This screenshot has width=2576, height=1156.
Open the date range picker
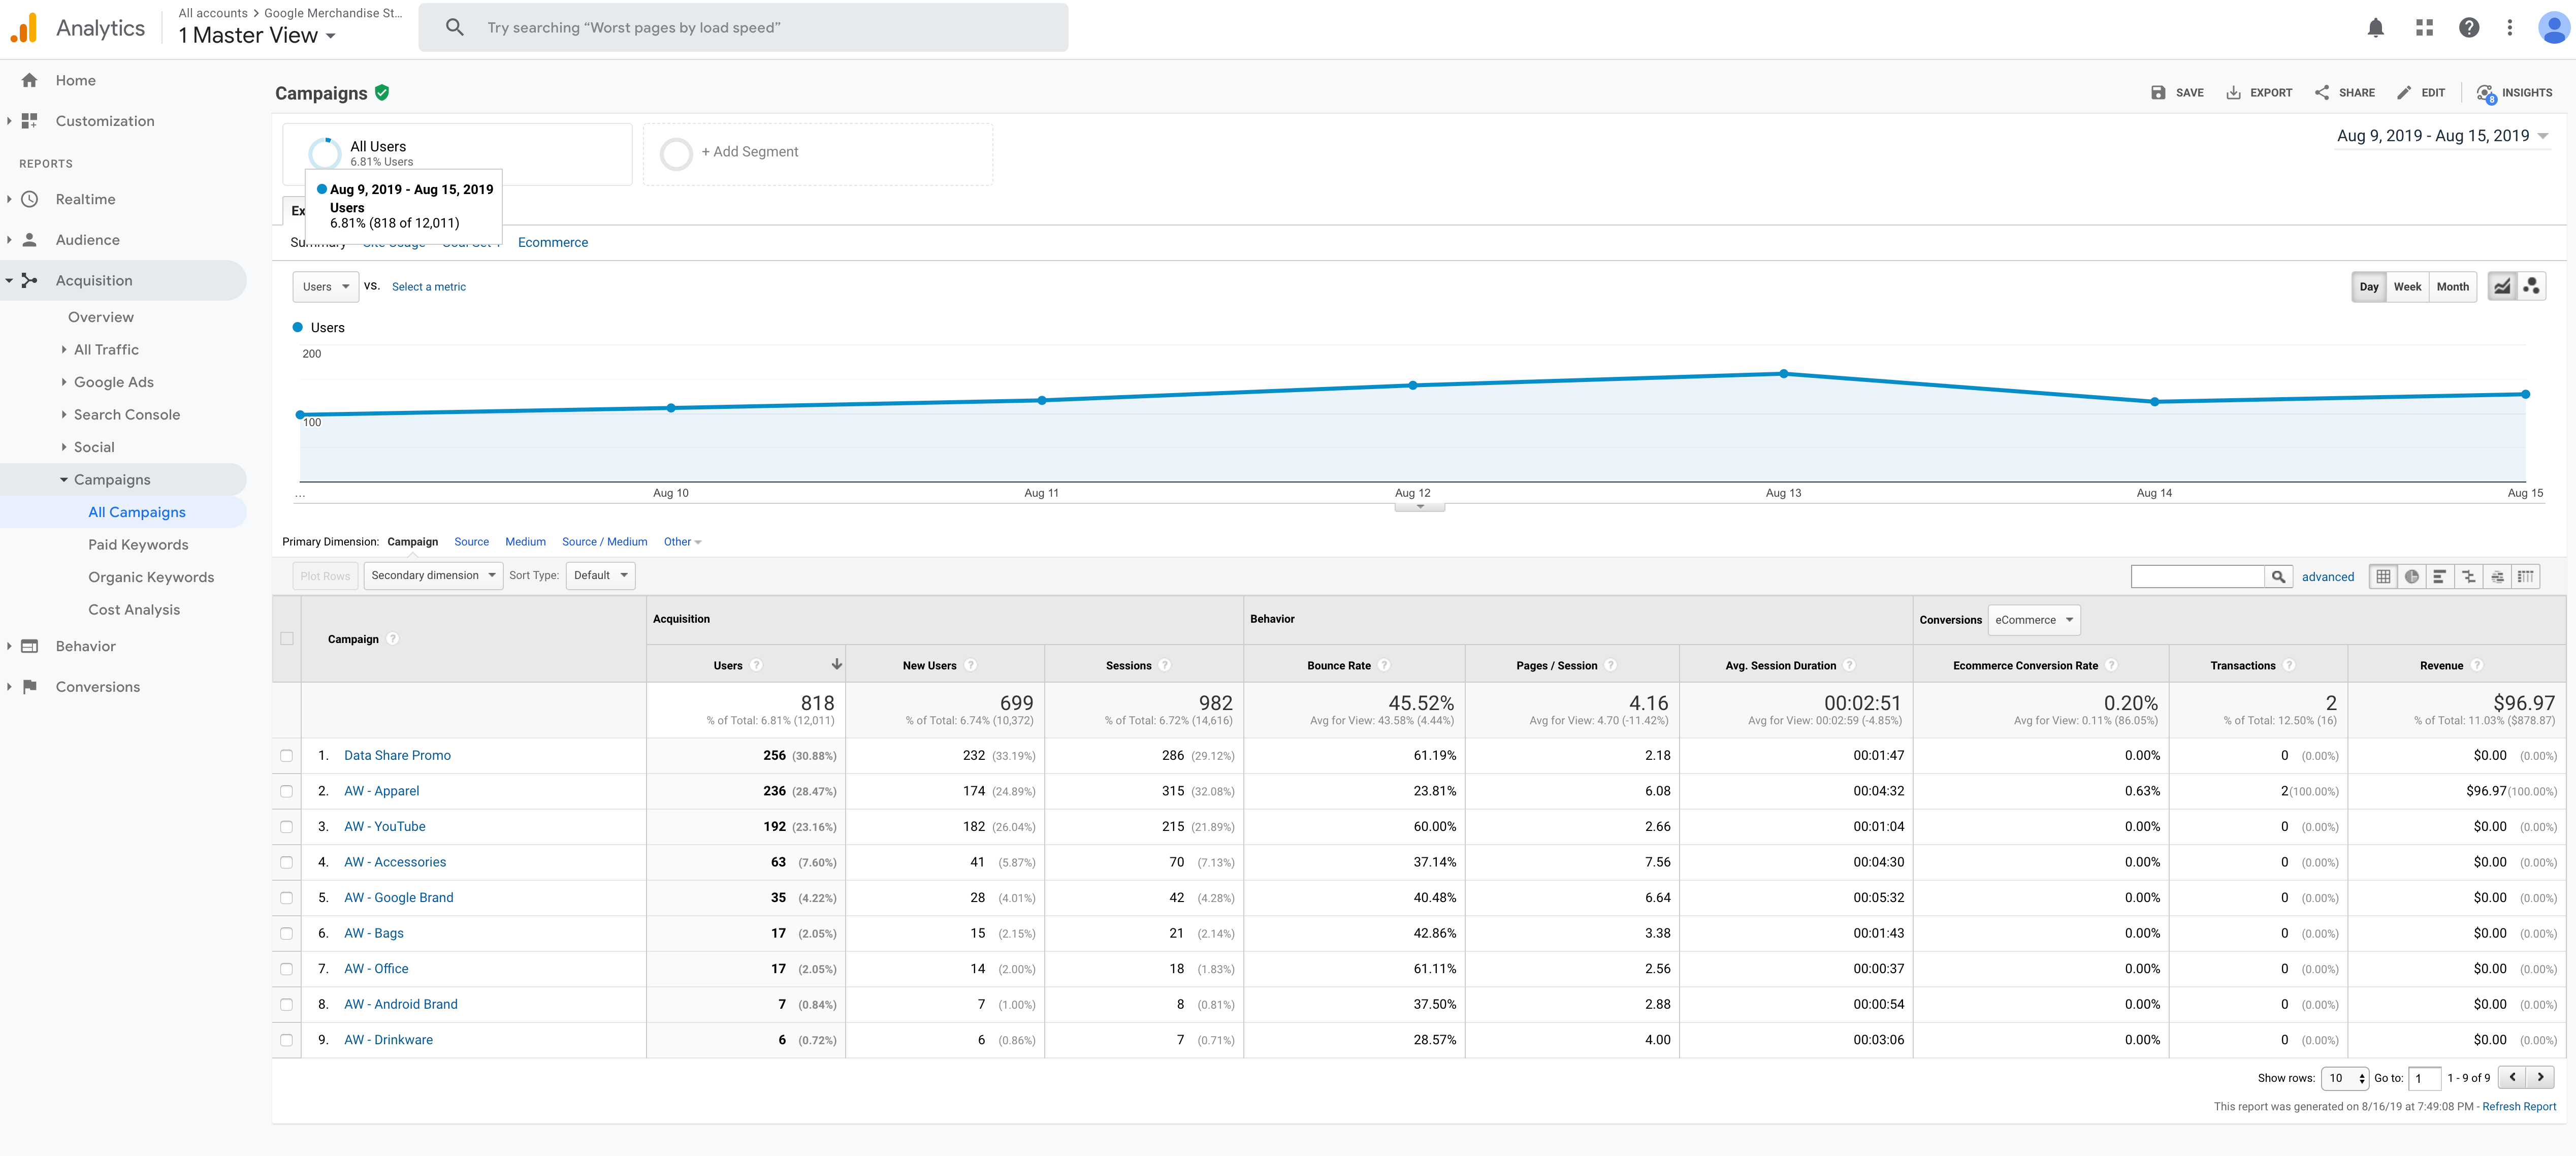pyautogui.click(x=2442, y=136)
